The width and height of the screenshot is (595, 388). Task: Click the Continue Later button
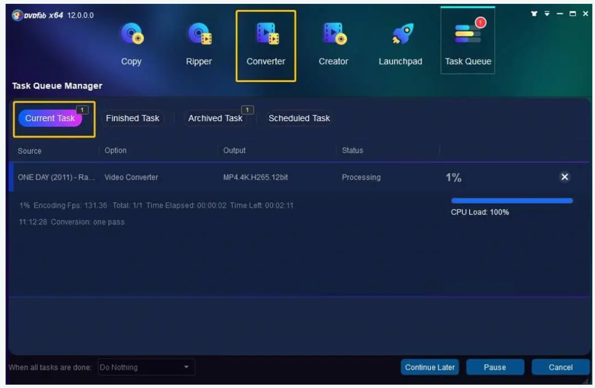click(x=430, y=367)
